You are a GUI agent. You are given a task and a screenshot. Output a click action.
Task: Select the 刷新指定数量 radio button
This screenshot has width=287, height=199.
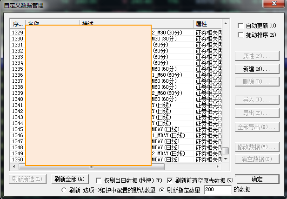click(162, 190)
